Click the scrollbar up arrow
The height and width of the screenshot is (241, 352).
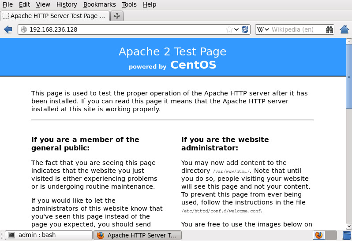point(349,42)
